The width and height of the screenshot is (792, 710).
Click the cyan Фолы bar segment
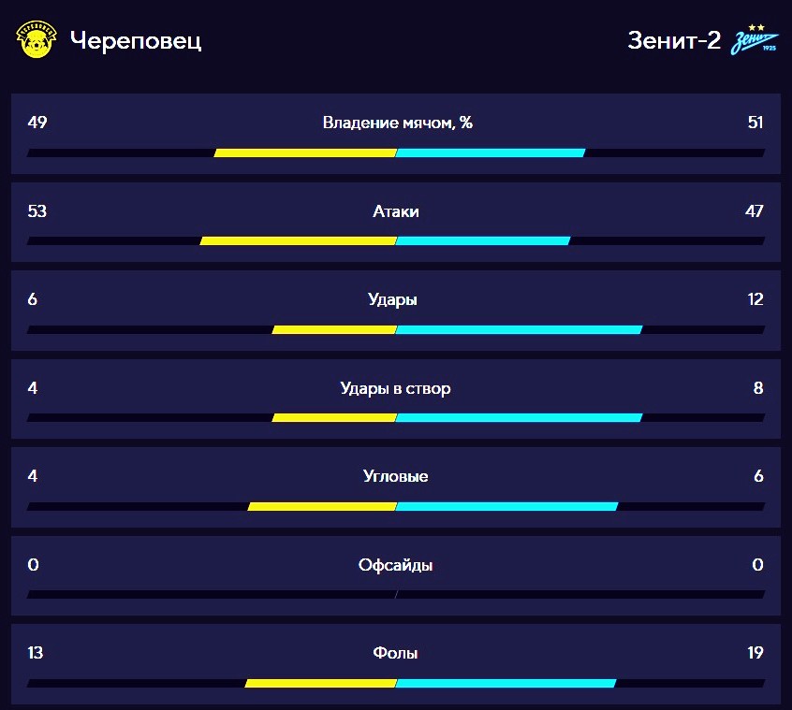click(506, 683)
